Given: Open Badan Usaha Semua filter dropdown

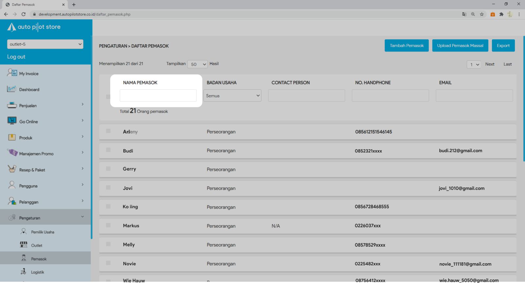Looking at the screenshot, I should (232, 96).
